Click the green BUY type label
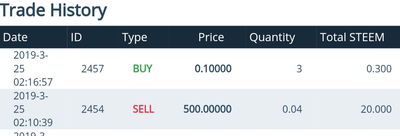This screenshot has width=400, height=136. (x=143, y=69)
